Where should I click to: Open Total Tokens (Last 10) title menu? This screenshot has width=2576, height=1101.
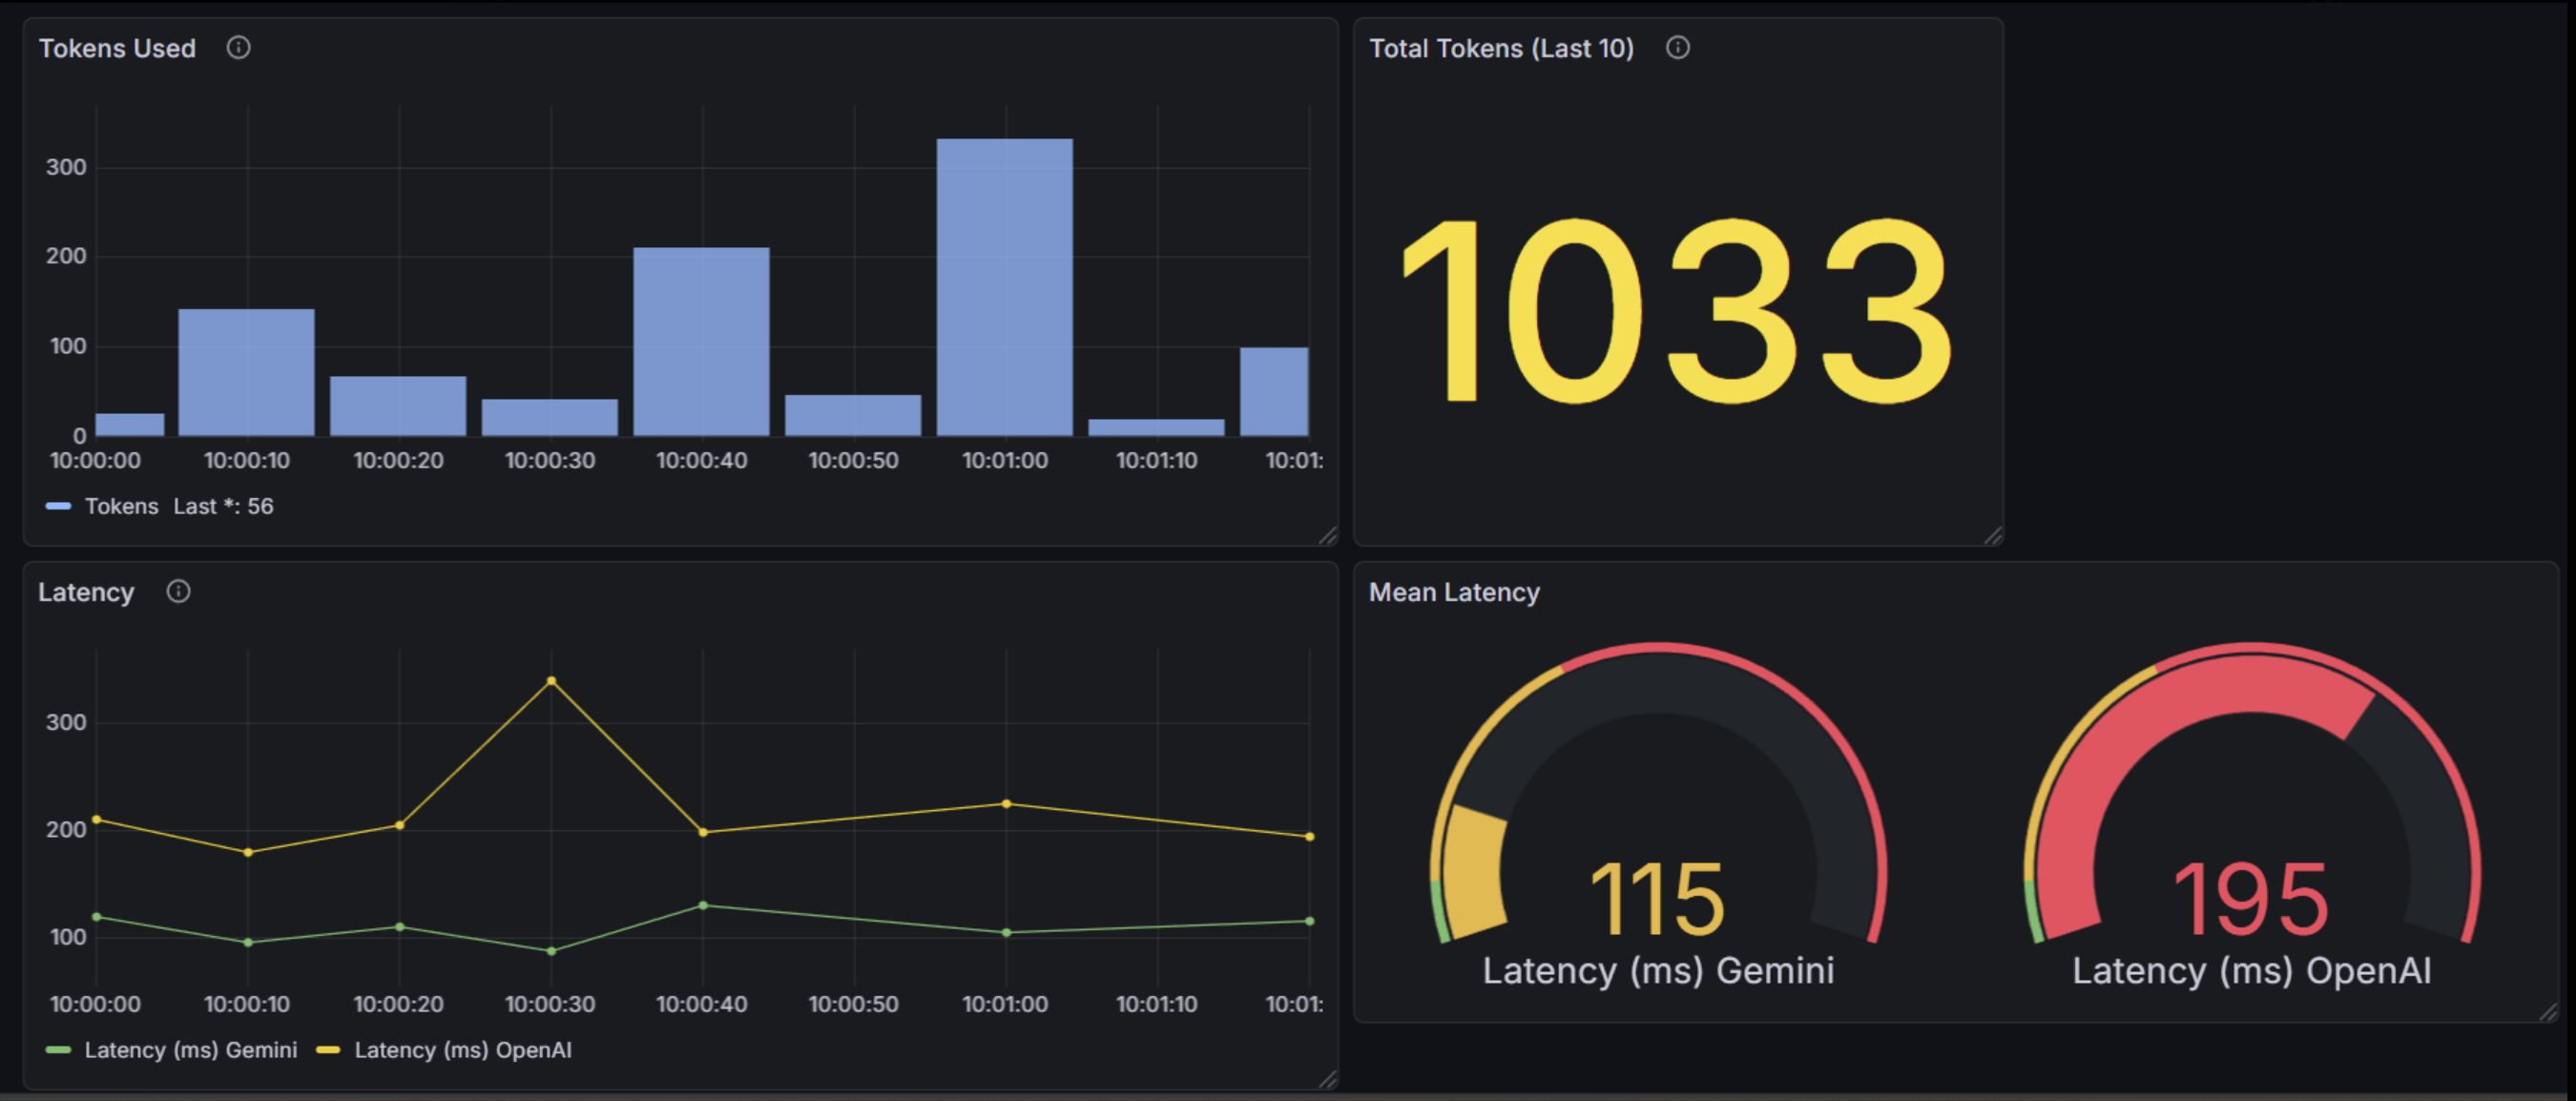coord(1500,48)
